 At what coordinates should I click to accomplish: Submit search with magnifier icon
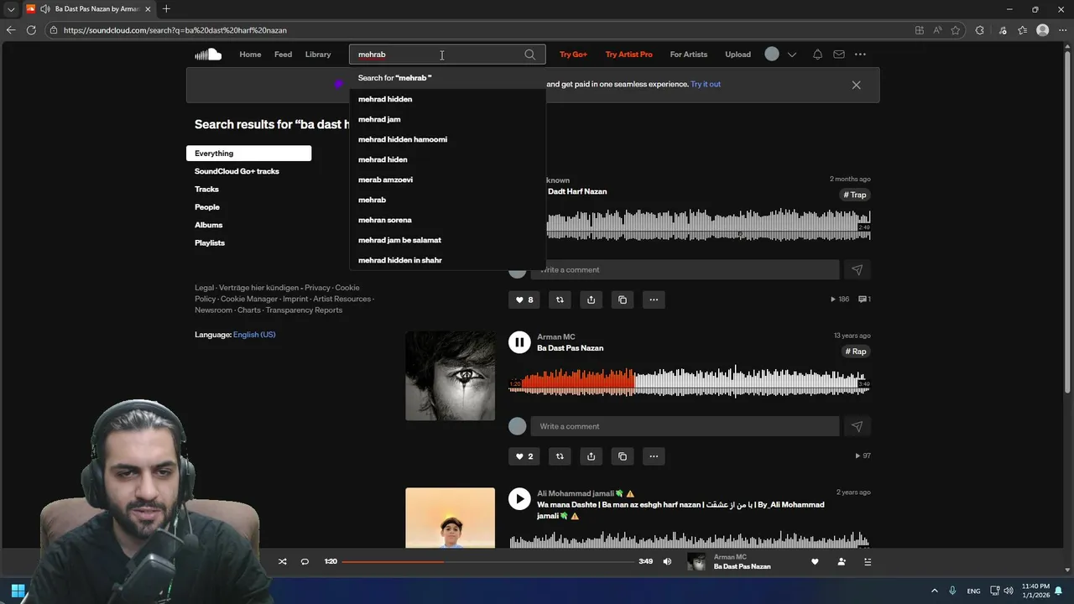(x=529, y=55)
